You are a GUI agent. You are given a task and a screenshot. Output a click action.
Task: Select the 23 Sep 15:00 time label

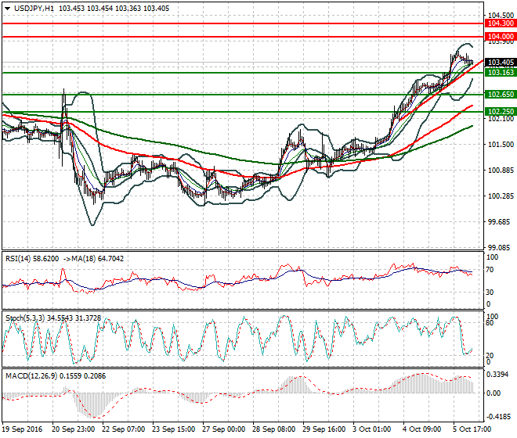coord(173,429)
